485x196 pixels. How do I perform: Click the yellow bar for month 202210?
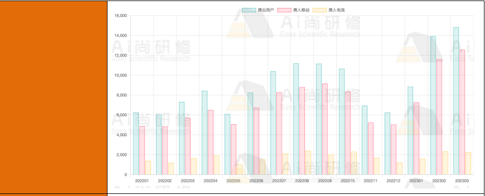tap(354, 163)
